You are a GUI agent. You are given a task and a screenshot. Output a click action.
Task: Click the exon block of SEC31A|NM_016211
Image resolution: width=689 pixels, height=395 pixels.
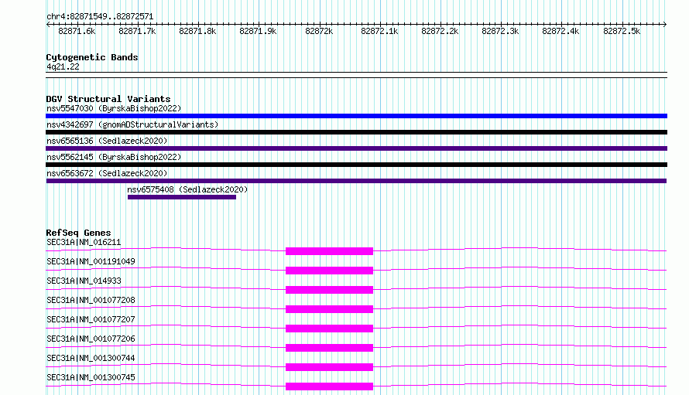click(329, 251)
